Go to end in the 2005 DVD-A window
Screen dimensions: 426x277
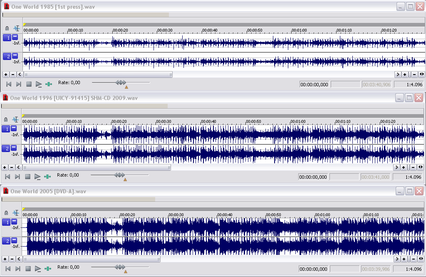(x=18, y=269)
